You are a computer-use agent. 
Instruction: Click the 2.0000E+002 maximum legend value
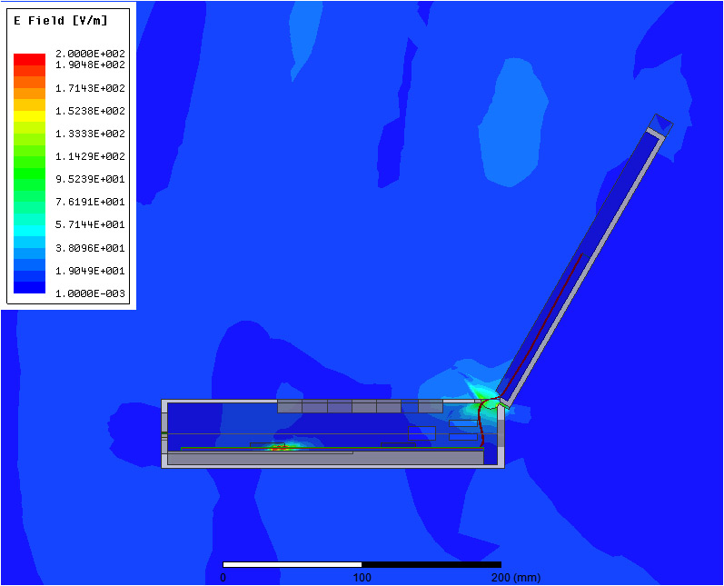[x=90, y=54]
